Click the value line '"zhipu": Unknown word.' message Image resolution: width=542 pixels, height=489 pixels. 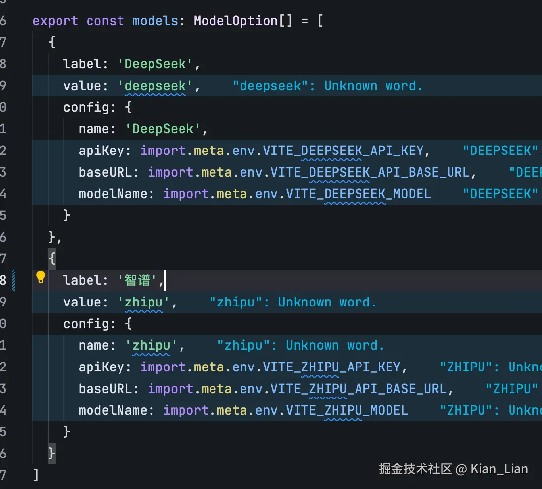293,302
